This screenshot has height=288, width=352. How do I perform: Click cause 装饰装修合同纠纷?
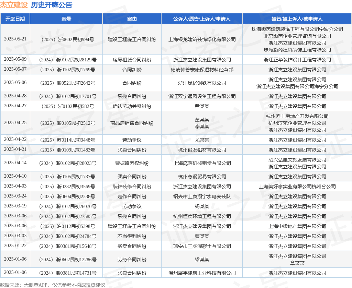click(132, 187)
